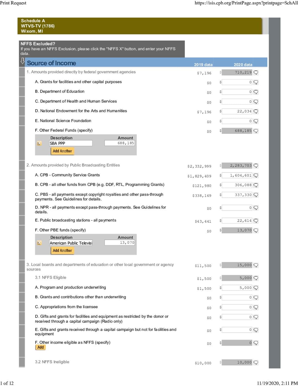Remove American Public Television entry via X icon
Viewport: 298px width, 386px height.
[x=39, y=243]
